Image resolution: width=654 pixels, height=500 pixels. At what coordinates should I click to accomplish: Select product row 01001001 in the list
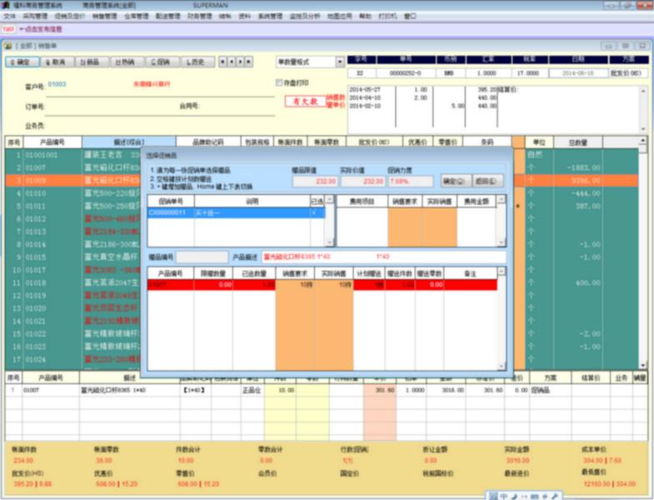coord(72,155)
